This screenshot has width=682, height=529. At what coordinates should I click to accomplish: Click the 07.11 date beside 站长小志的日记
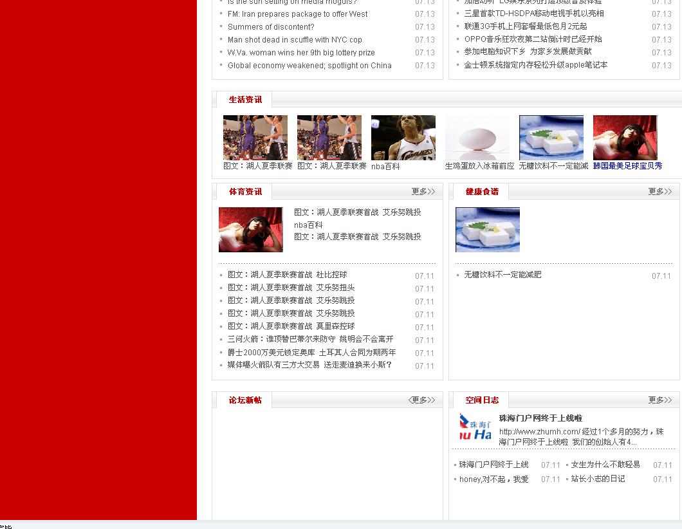[662, 479]
